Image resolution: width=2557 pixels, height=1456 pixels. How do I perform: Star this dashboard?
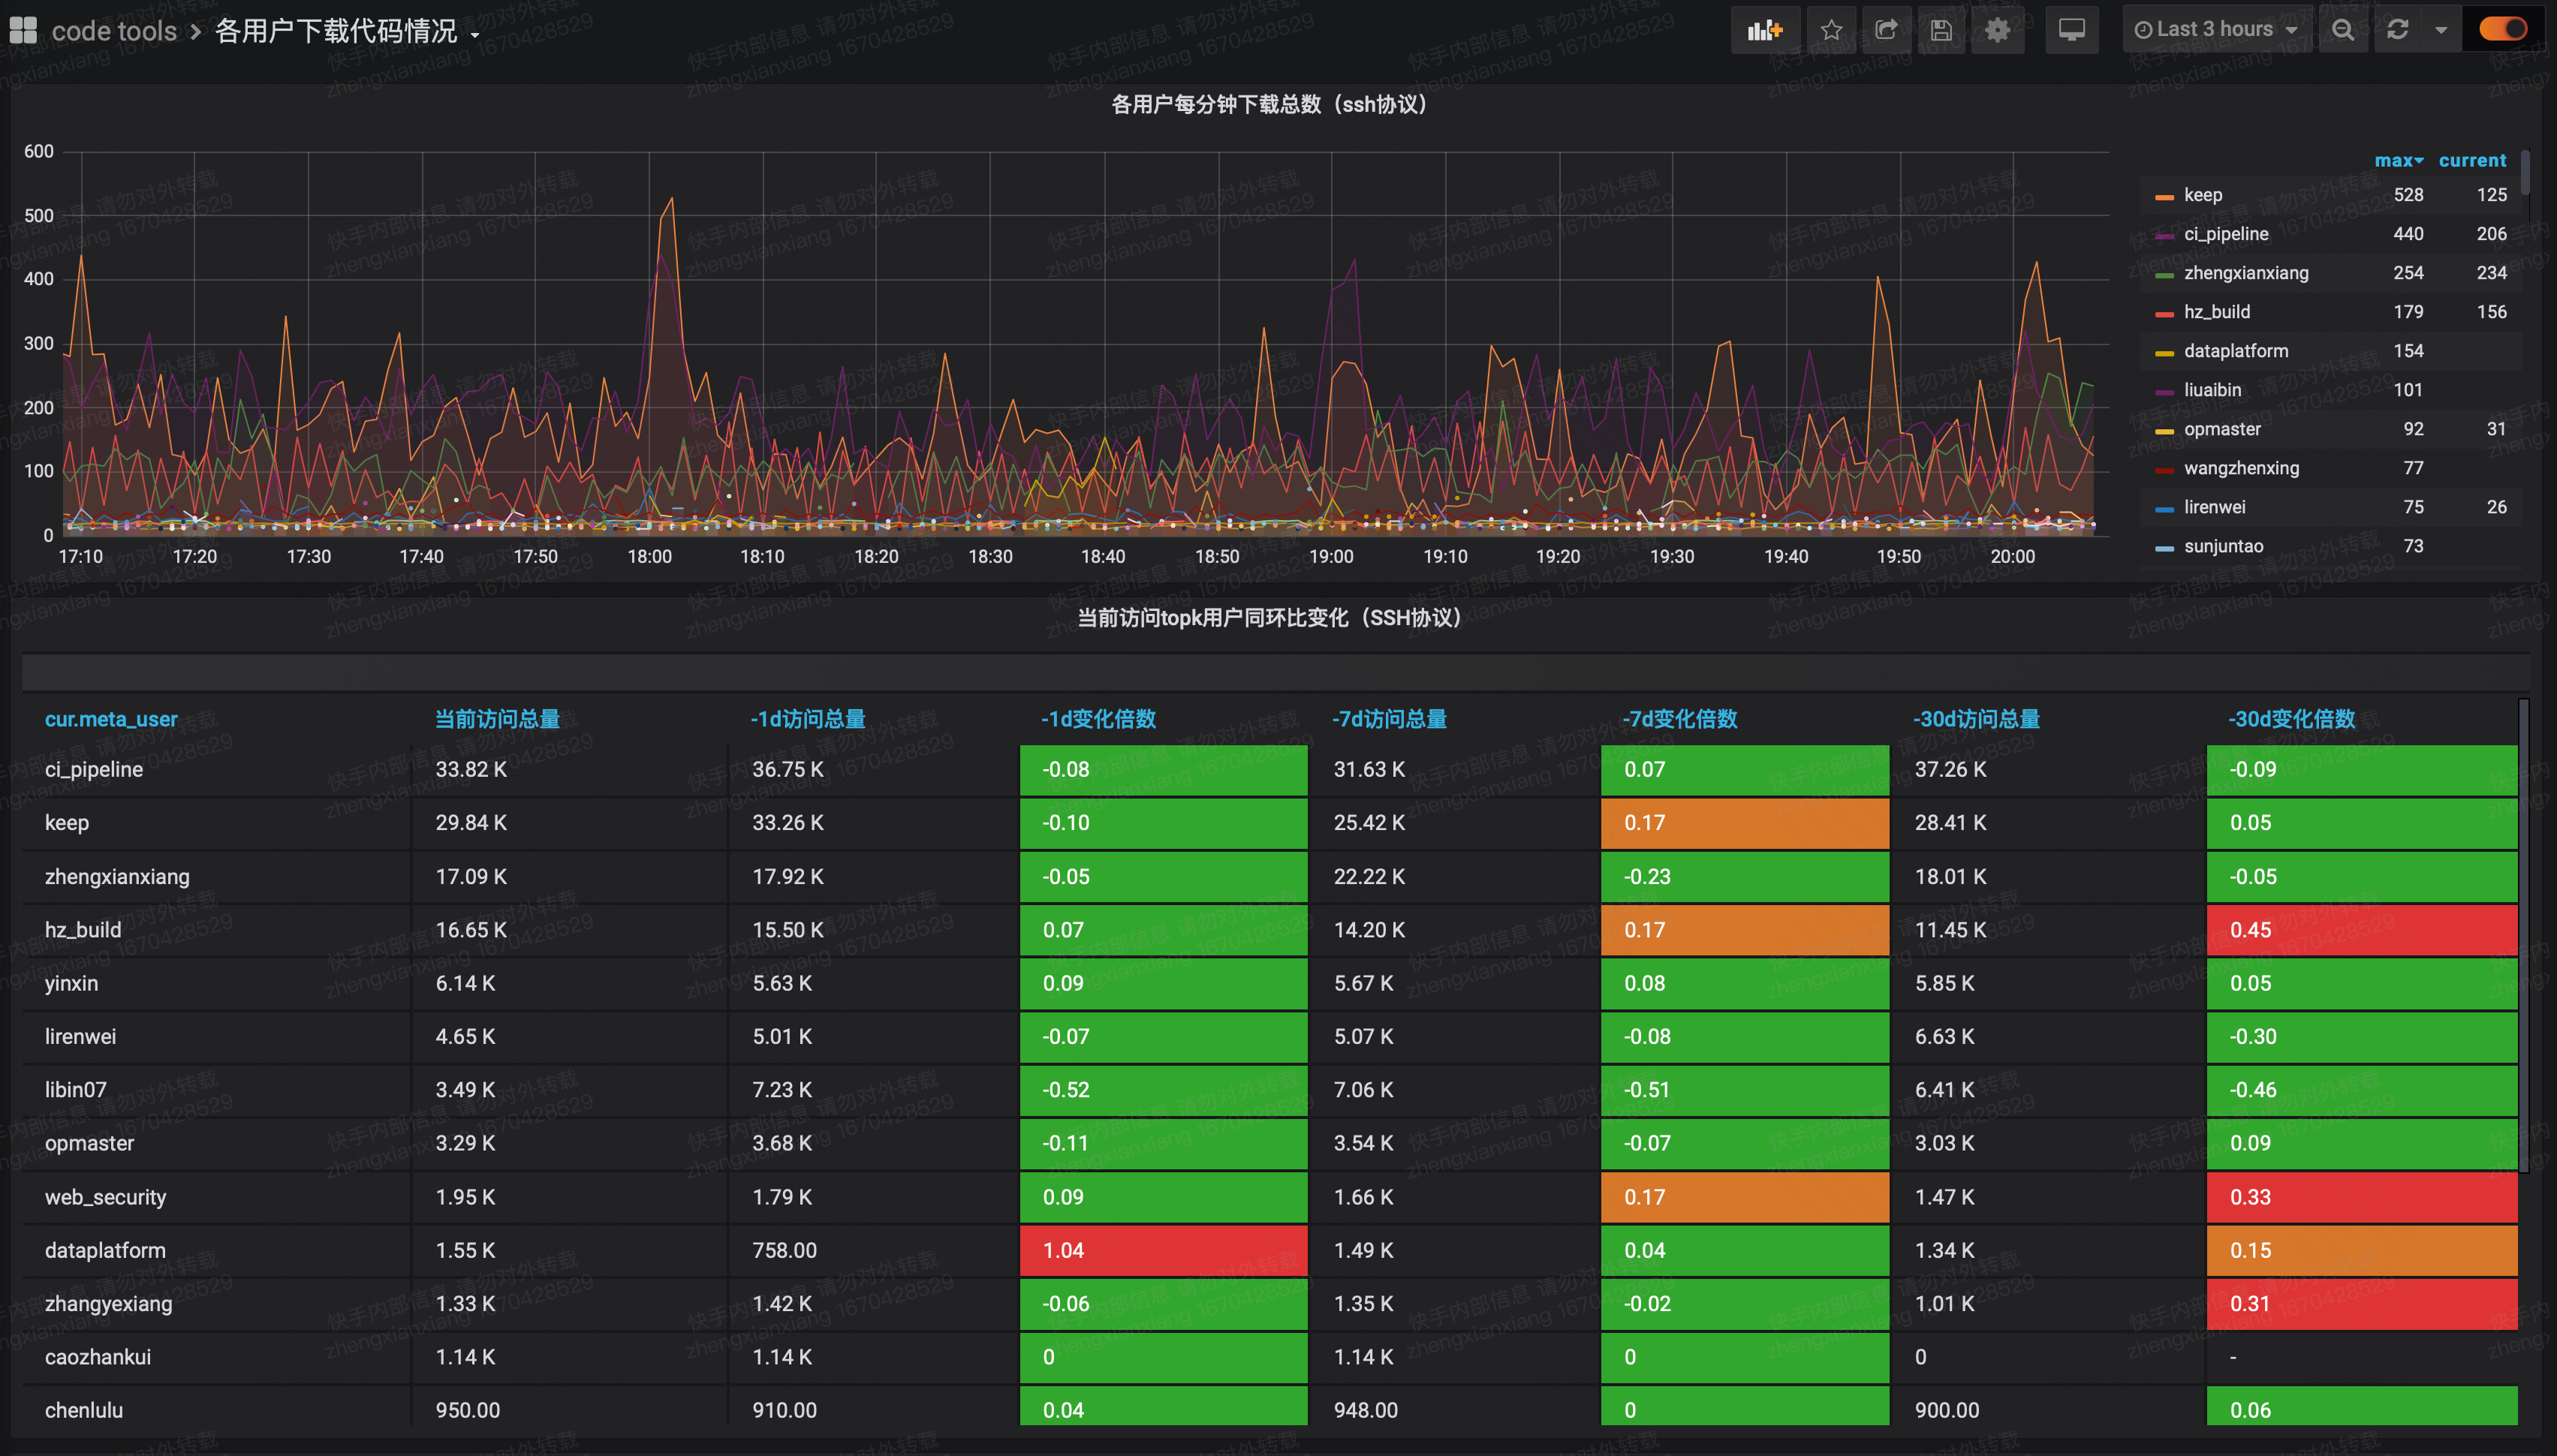click(x=1831, y=30)
